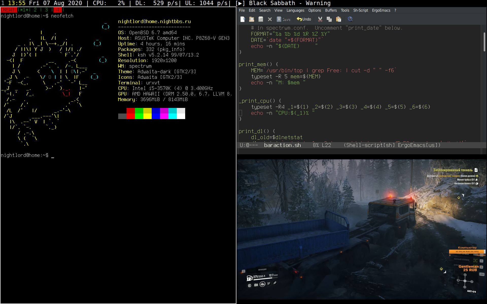Click the Paste clipboard icon
Image resolution: width=487 pixels, height=304 pixels.
pos(339,19)
